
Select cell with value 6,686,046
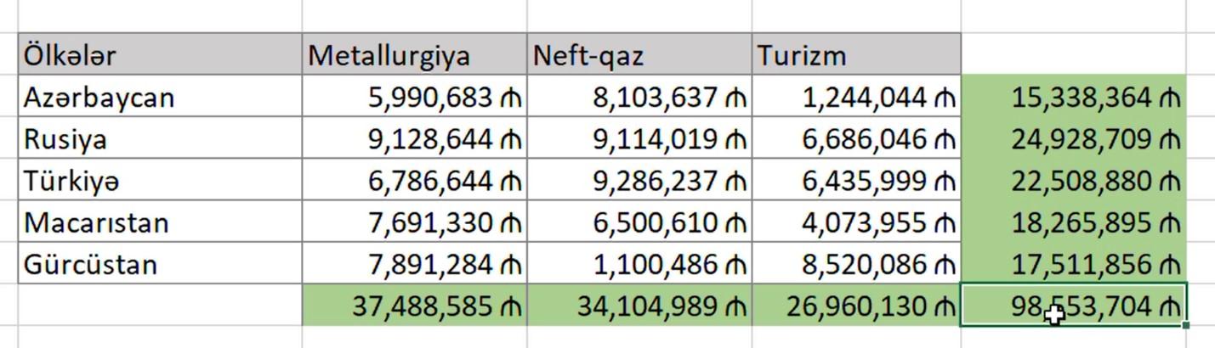(x=857, y=138)
